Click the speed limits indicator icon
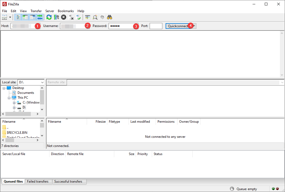The height and width of the screenshot is (192, 285). click(232, 189)
